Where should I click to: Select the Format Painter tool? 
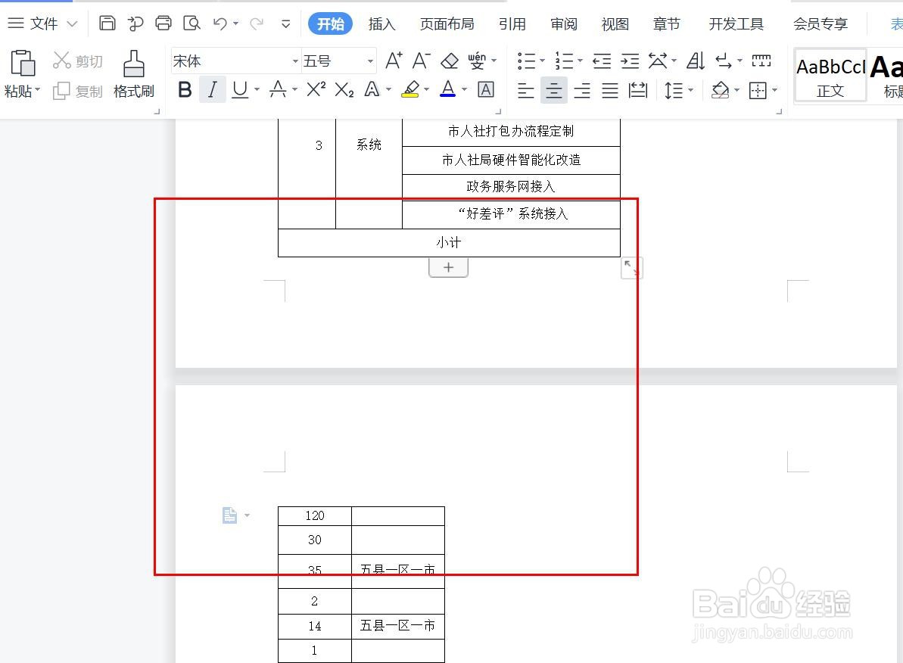[133, 73]
